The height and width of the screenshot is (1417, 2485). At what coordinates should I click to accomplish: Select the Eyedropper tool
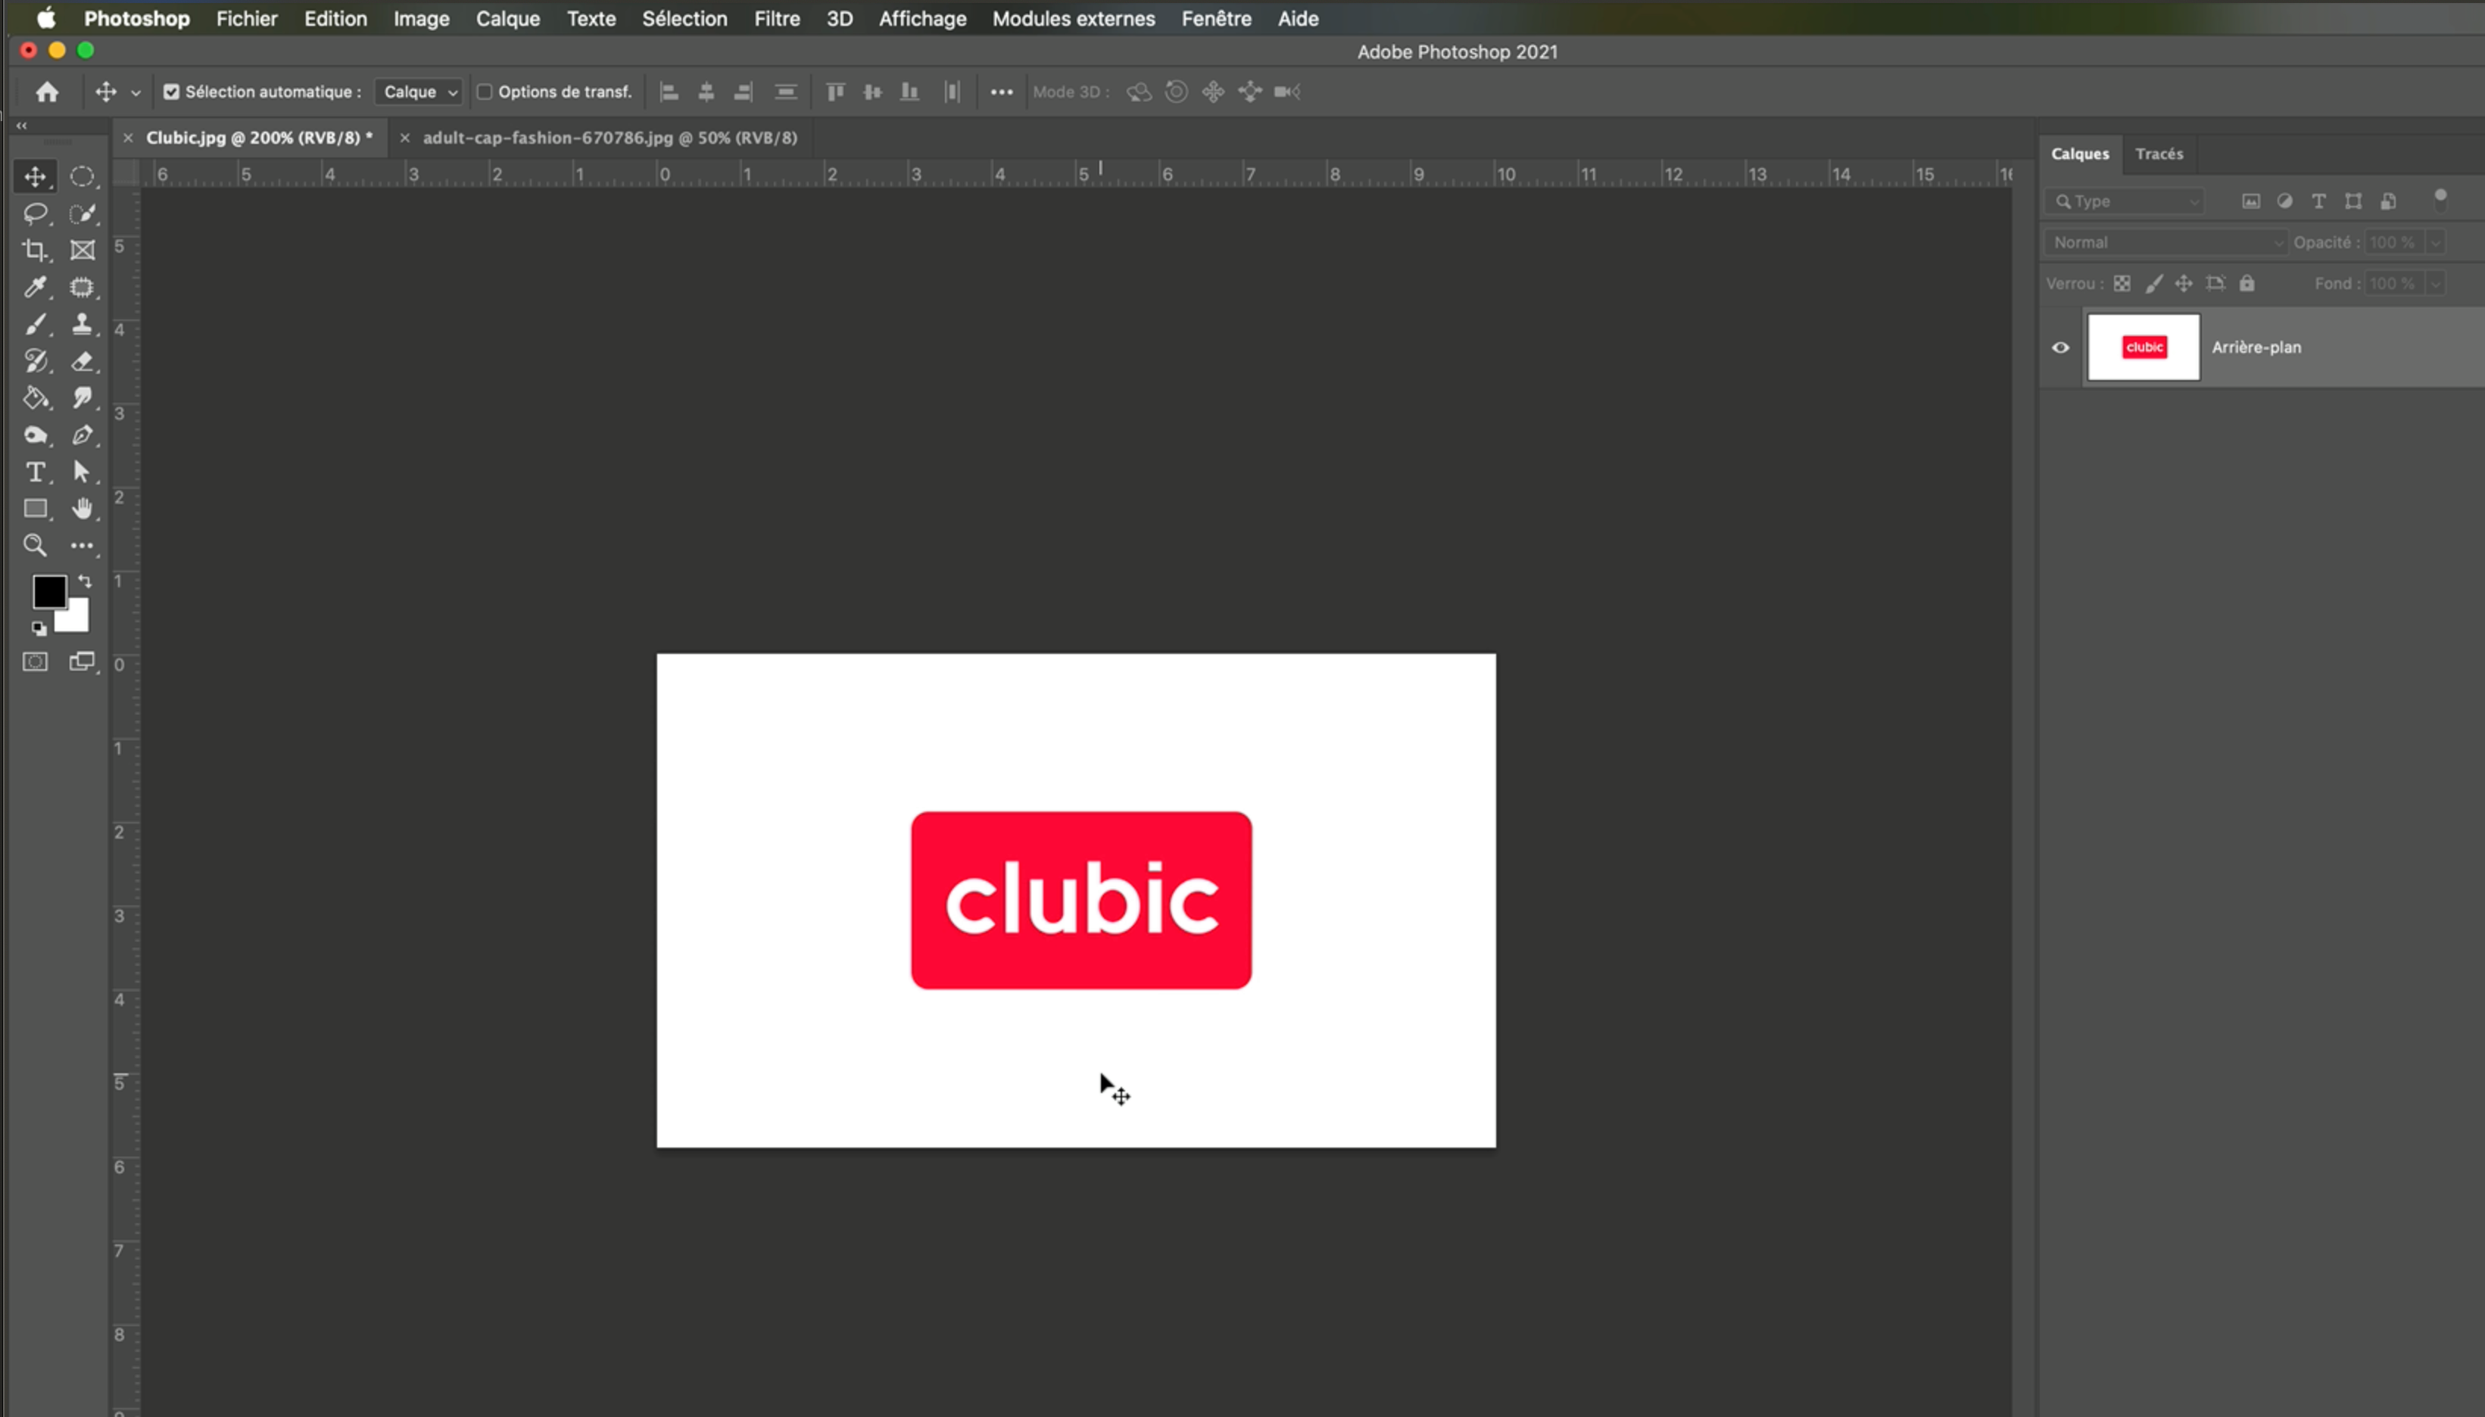(x=35, y=287)
